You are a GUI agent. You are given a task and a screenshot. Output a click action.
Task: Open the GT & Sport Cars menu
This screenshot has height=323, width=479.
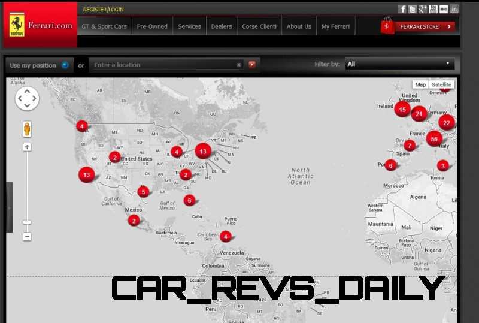point(104,26)
